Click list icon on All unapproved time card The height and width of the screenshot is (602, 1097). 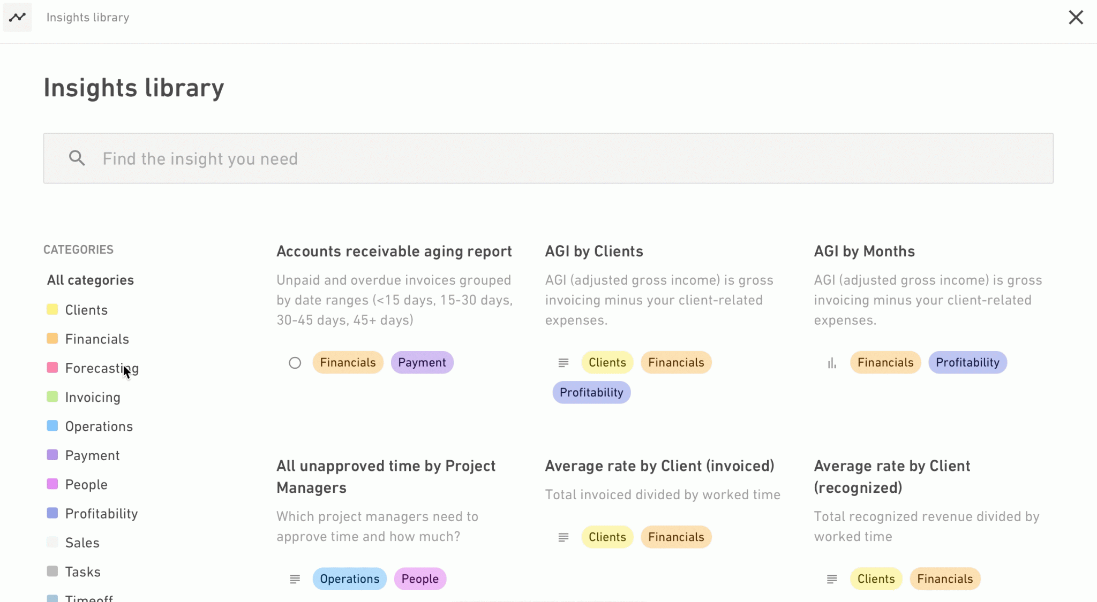coord(295,579)
